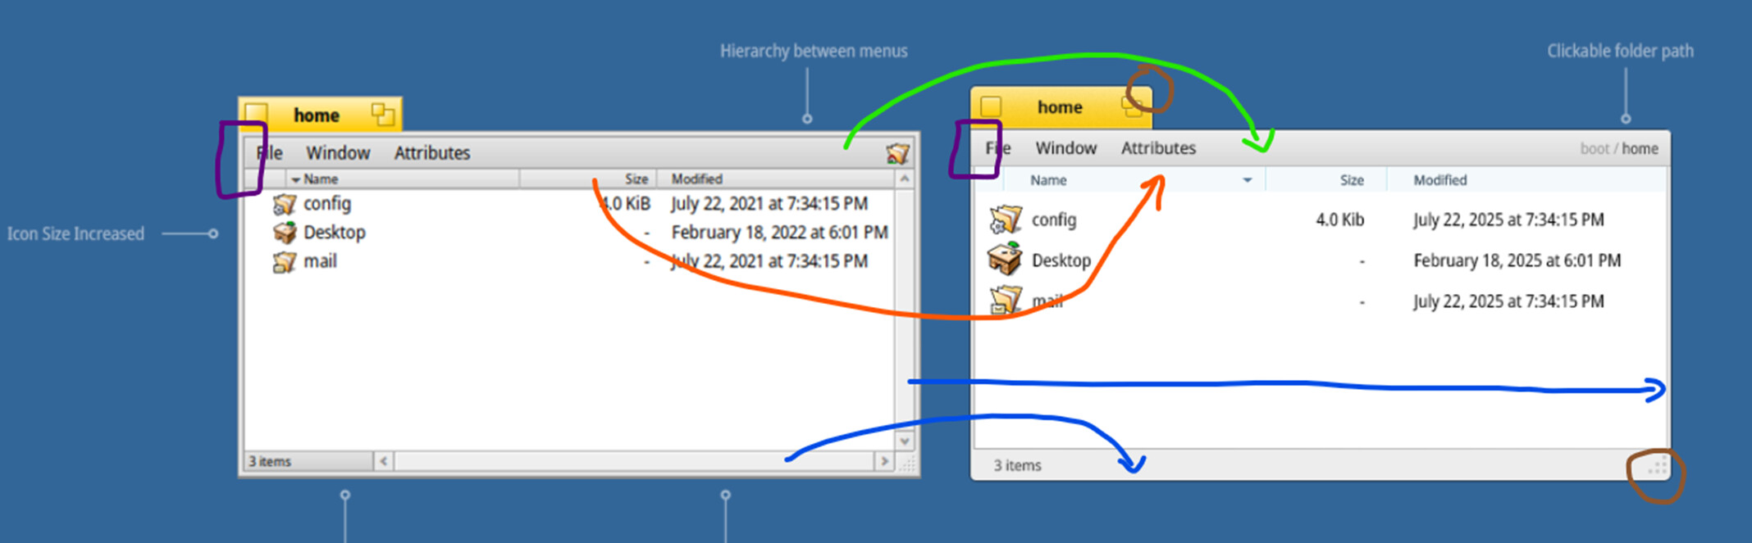The width and height of the screenshot is (1752, 543).
Task: Select 'config' file name in left window
Action: [327, 203]
